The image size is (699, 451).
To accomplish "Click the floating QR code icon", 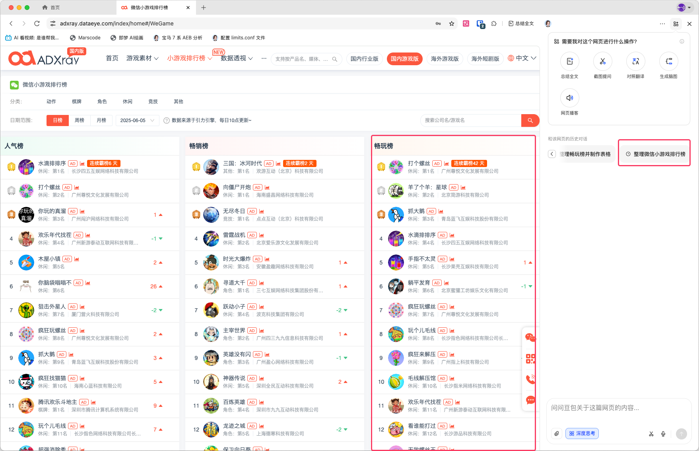I will pyautogui.click(x=530, y=359).
